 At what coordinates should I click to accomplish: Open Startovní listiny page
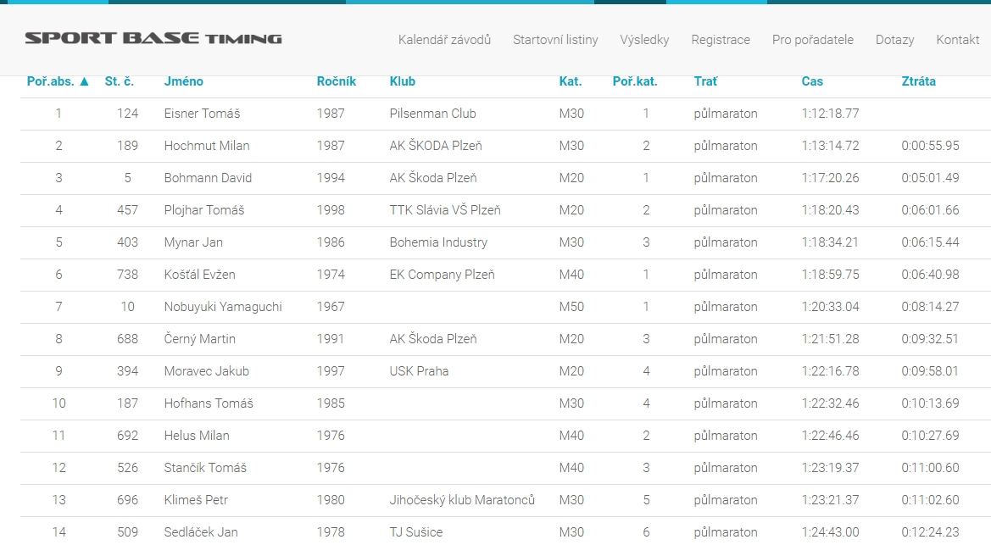tap(555, 40)
